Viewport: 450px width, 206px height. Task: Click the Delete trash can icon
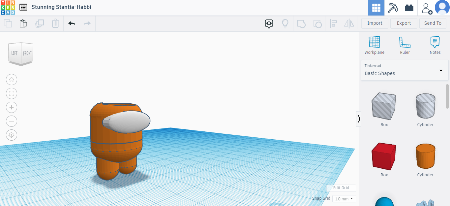tap(55, 23)
